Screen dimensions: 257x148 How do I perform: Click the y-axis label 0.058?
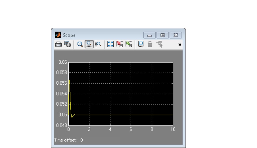[62, 73]
